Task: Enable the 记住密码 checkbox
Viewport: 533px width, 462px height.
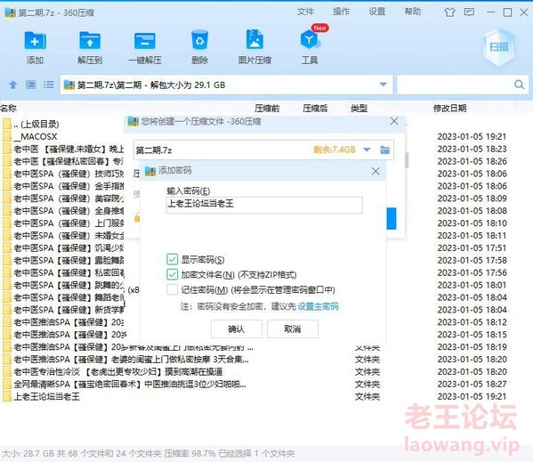Action: pos(172,289)
